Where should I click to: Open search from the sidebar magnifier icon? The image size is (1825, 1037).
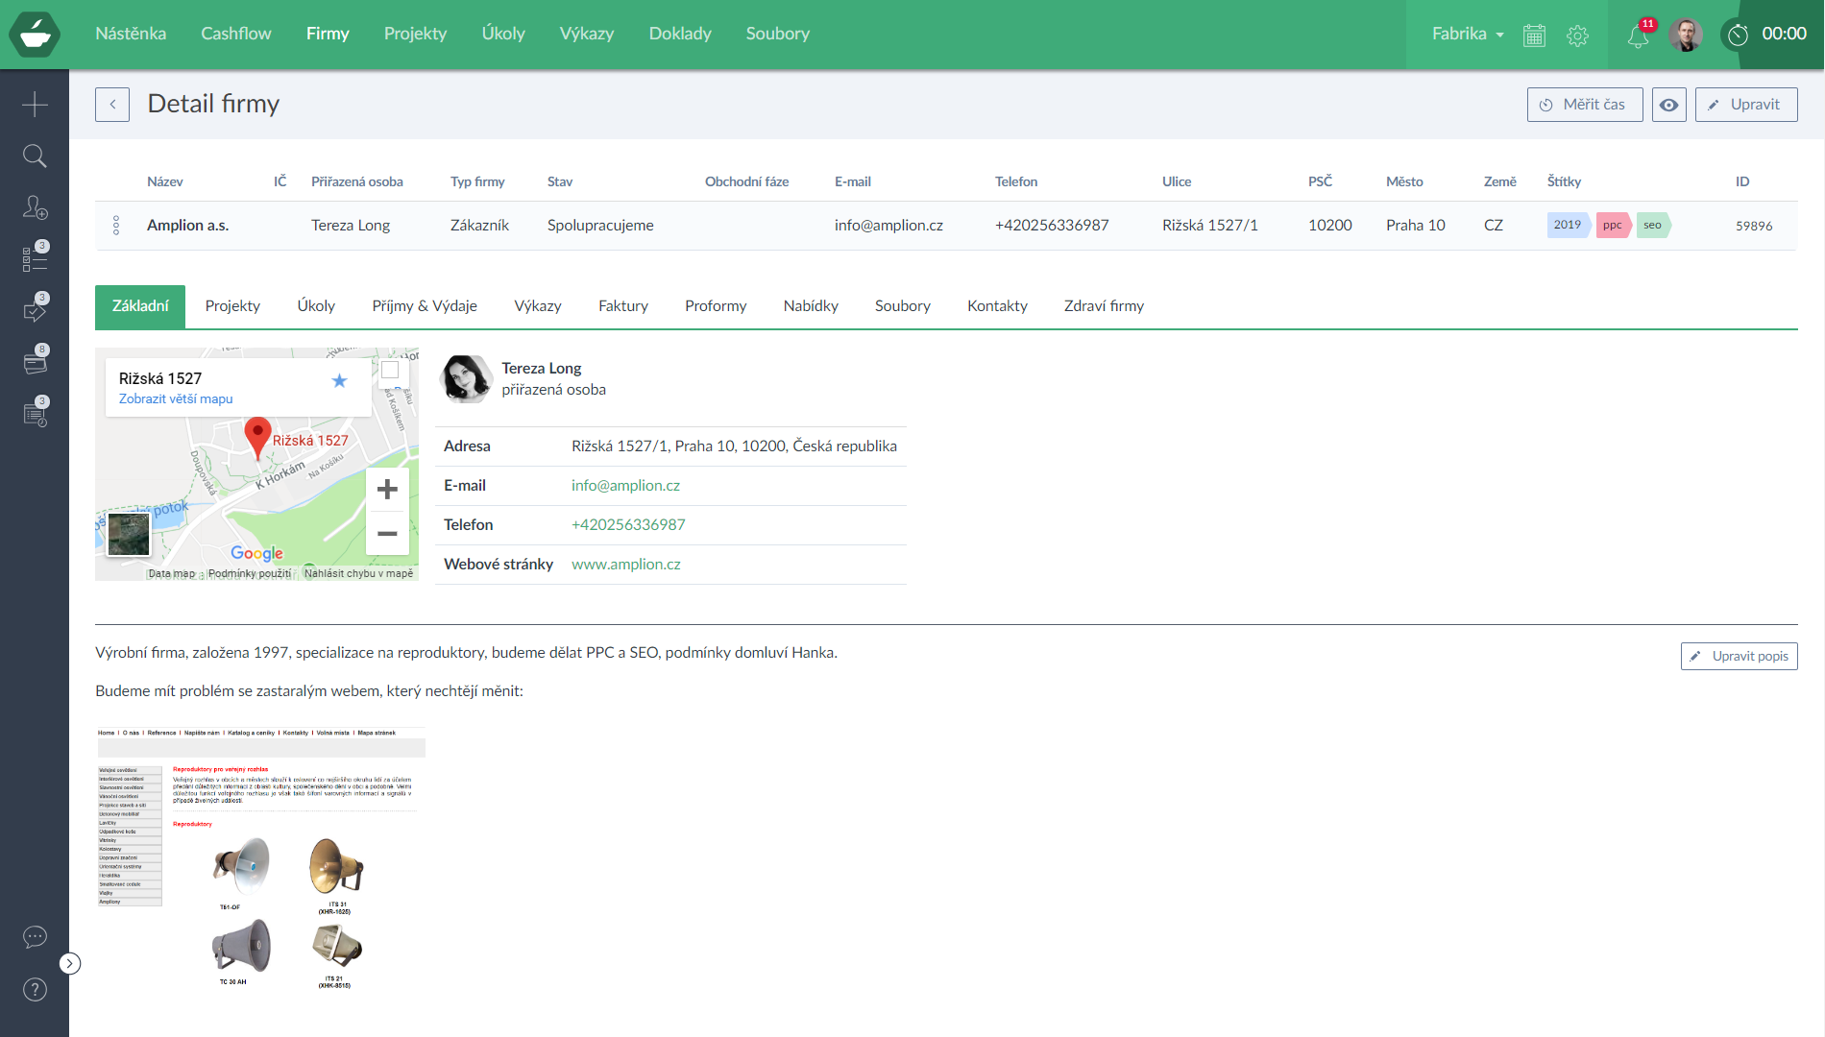(35, 156)
